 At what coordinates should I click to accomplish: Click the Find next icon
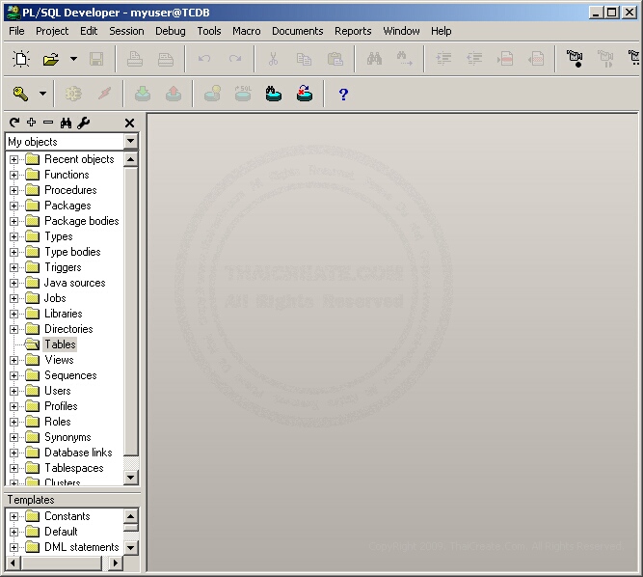click(404, 59)
